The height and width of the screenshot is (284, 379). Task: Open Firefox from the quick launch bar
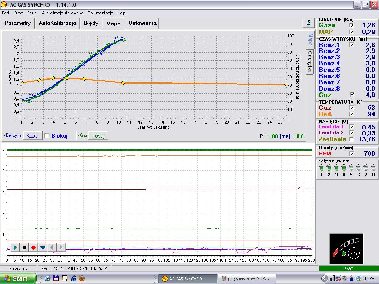[82, 278]
